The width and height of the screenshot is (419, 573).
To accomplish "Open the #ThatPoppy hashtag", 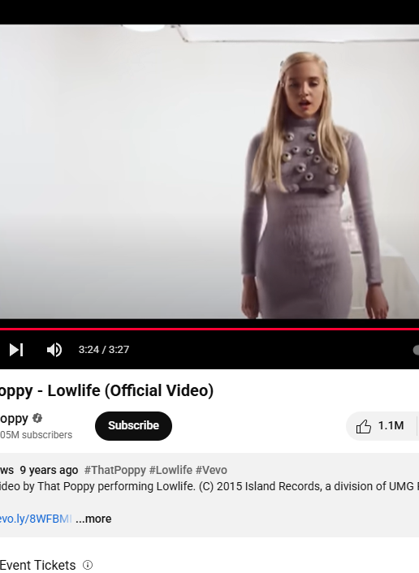I will pos(114,470).
